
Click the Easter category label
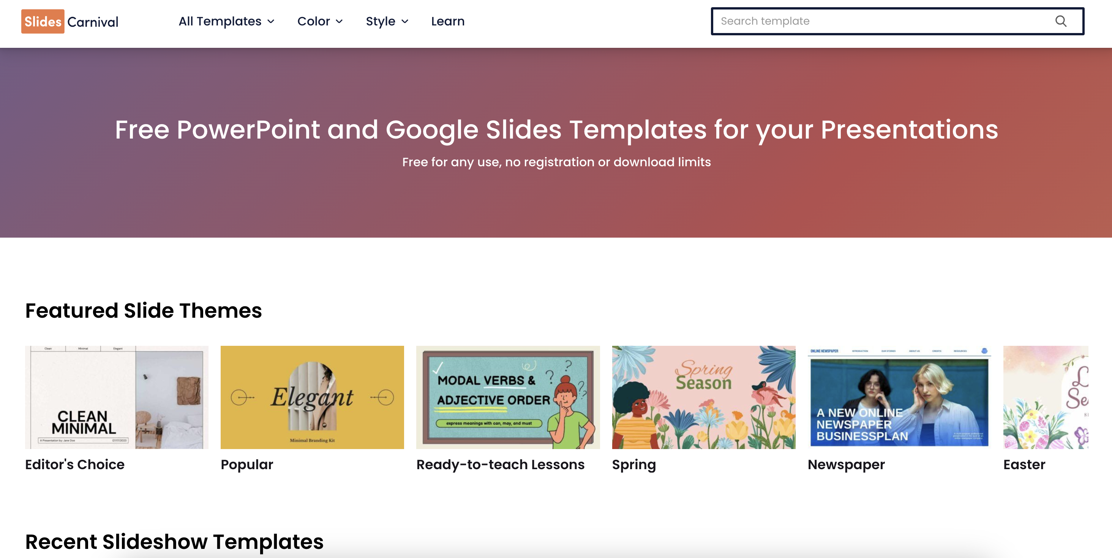point(1024,464)
